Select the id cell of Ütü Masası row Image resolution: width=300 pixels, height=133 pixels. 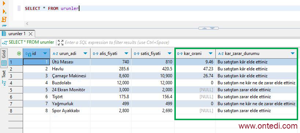coord(36,62)
